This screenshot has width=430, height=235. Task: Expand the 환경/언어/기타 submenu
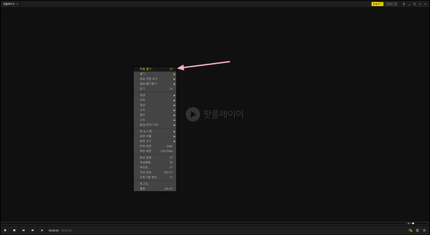click(x=155, y=125)
